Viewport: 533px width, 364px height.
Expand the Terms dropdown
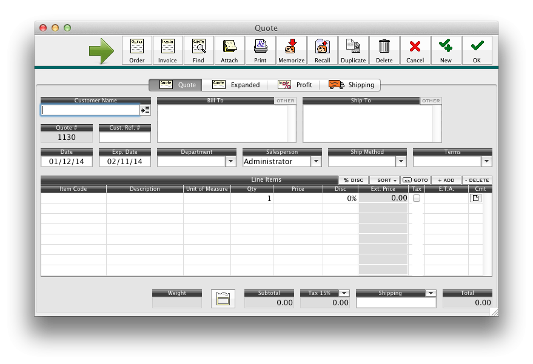486,161
